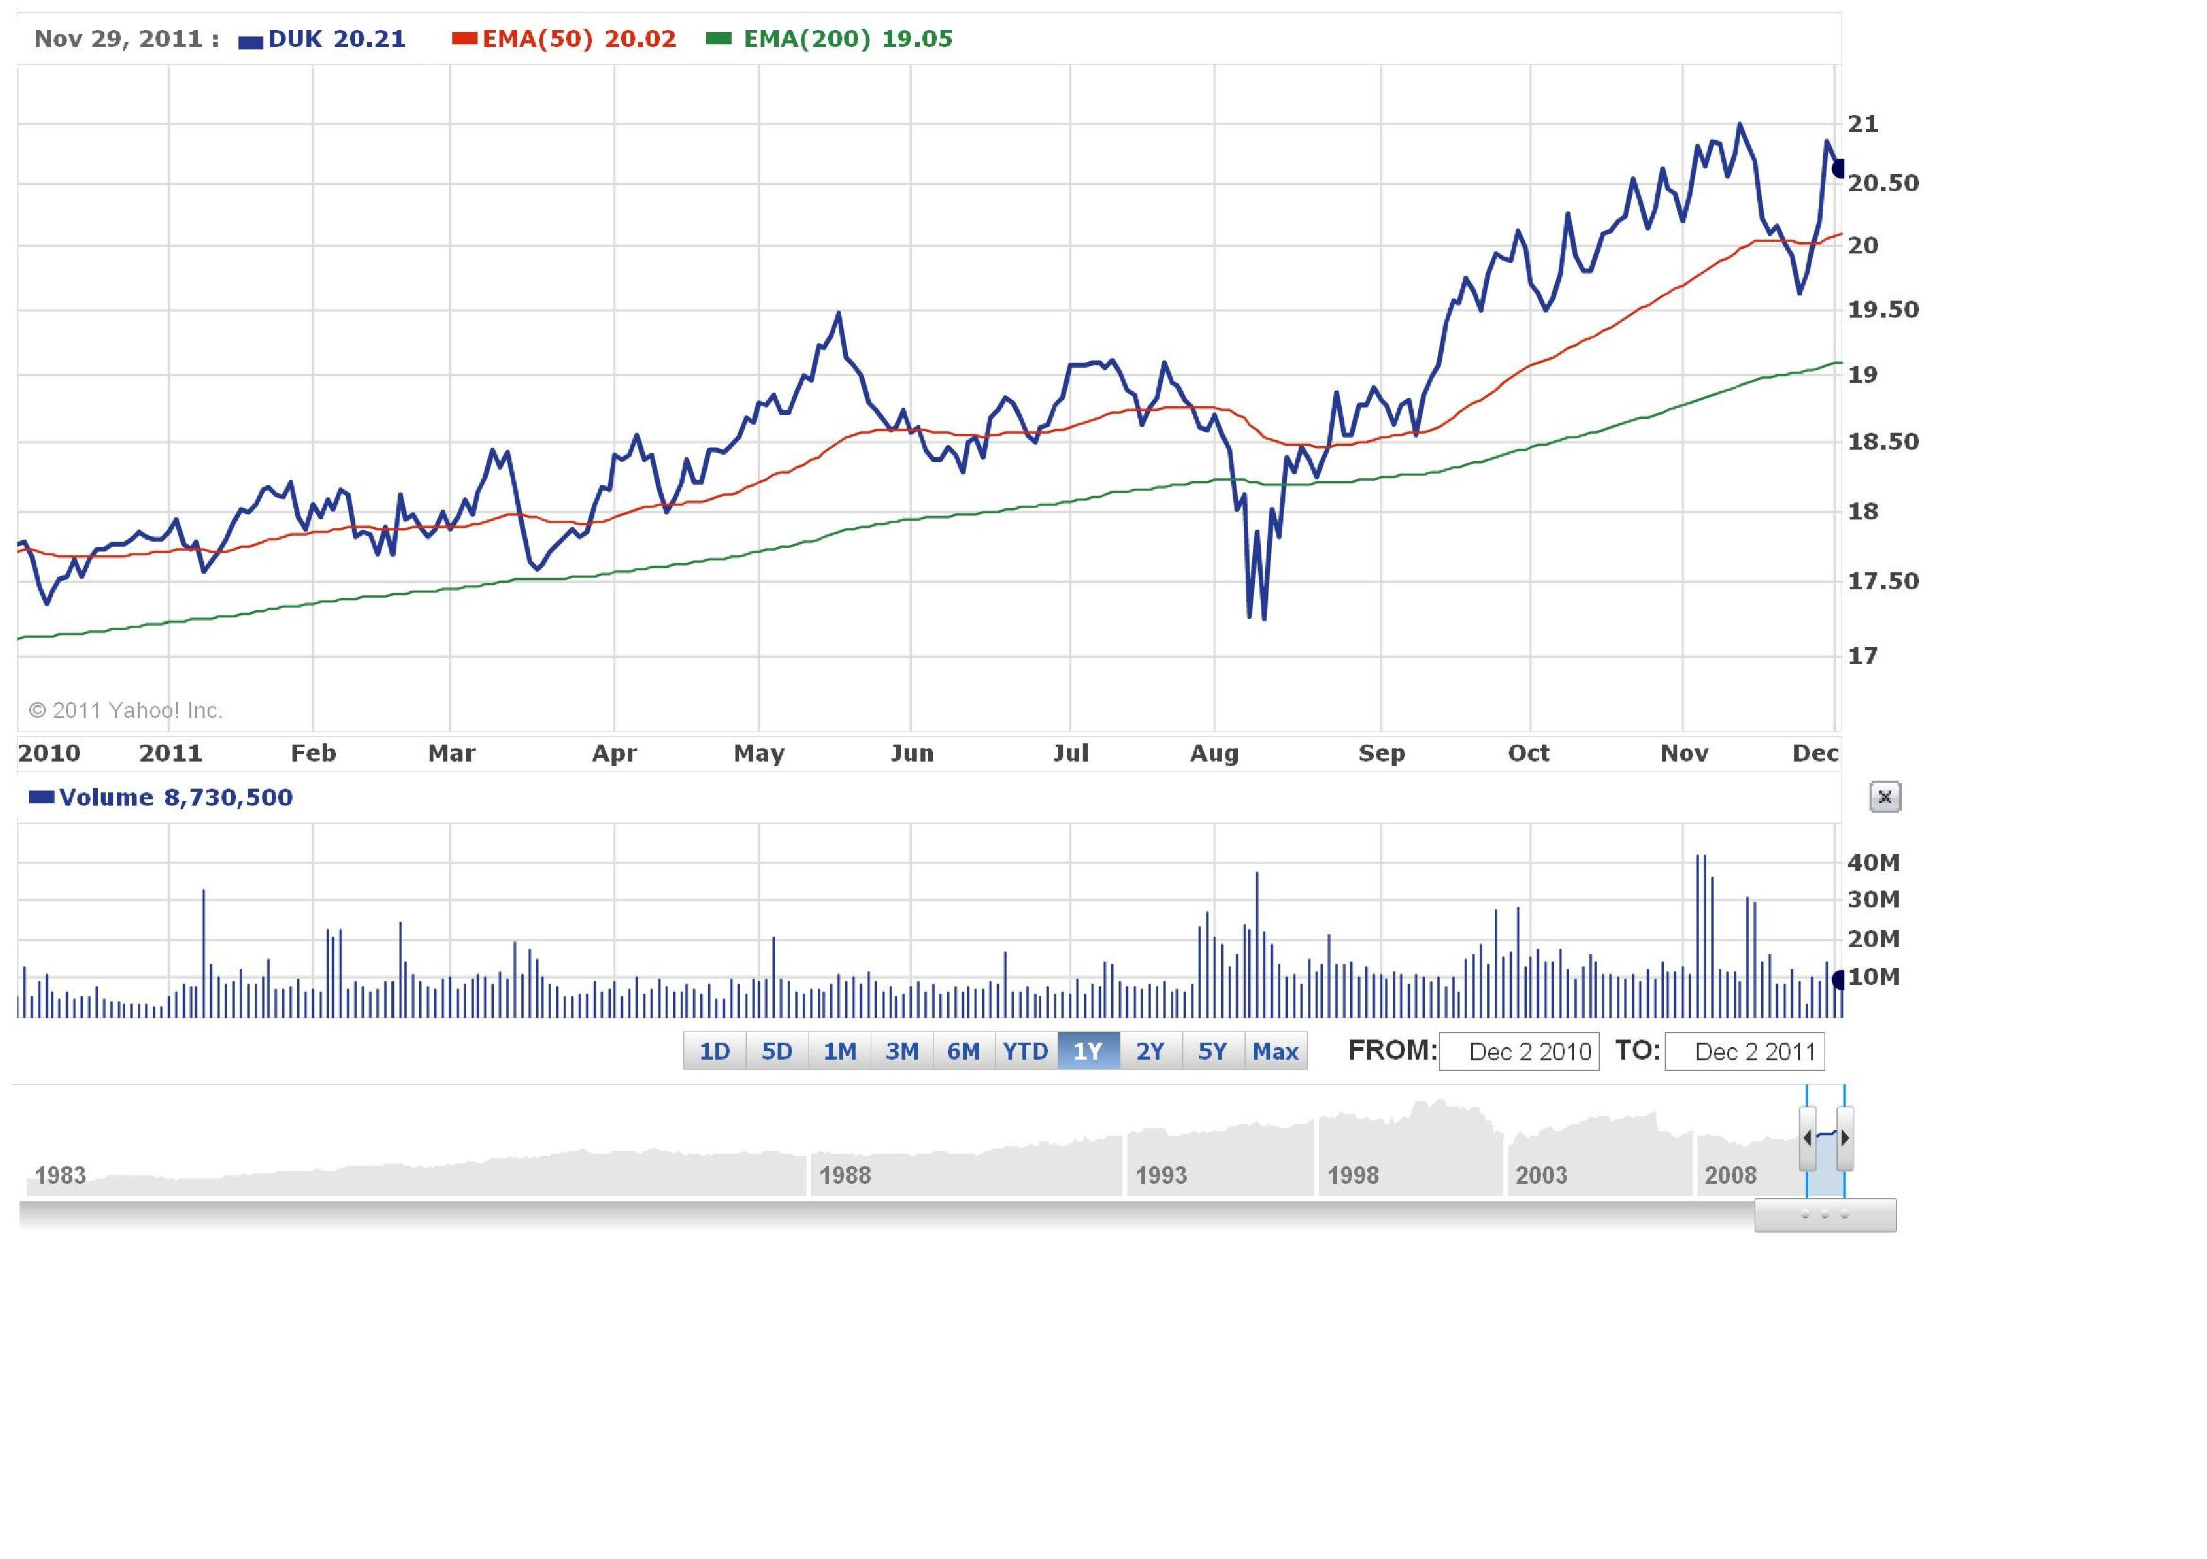The height and width of the screenshot is (1559, 2207).
Task: Click the Nov label on the x-axis
Action: click(1684, 753)
